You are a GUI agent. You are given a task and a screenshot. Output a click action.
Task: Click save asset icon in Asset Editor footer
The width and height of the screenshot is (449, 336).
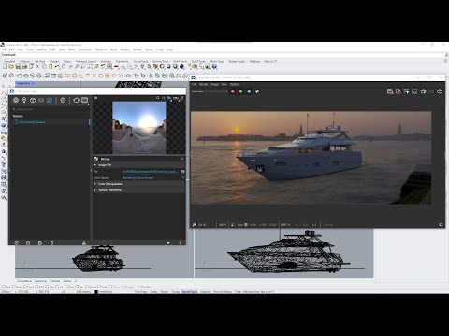40,243
